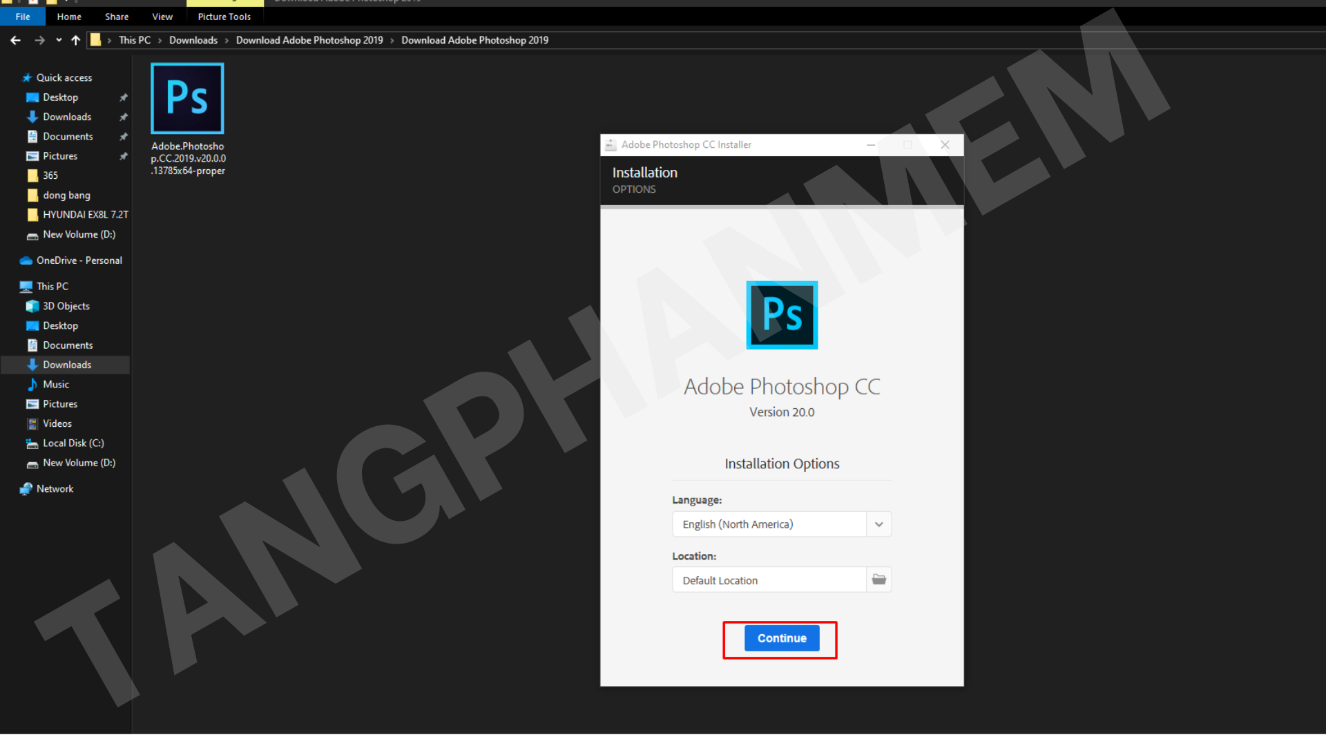Click This PC in the address breadcrumb
The height and width of the screenshot is (746, 1326).
(x=134, y=40)
